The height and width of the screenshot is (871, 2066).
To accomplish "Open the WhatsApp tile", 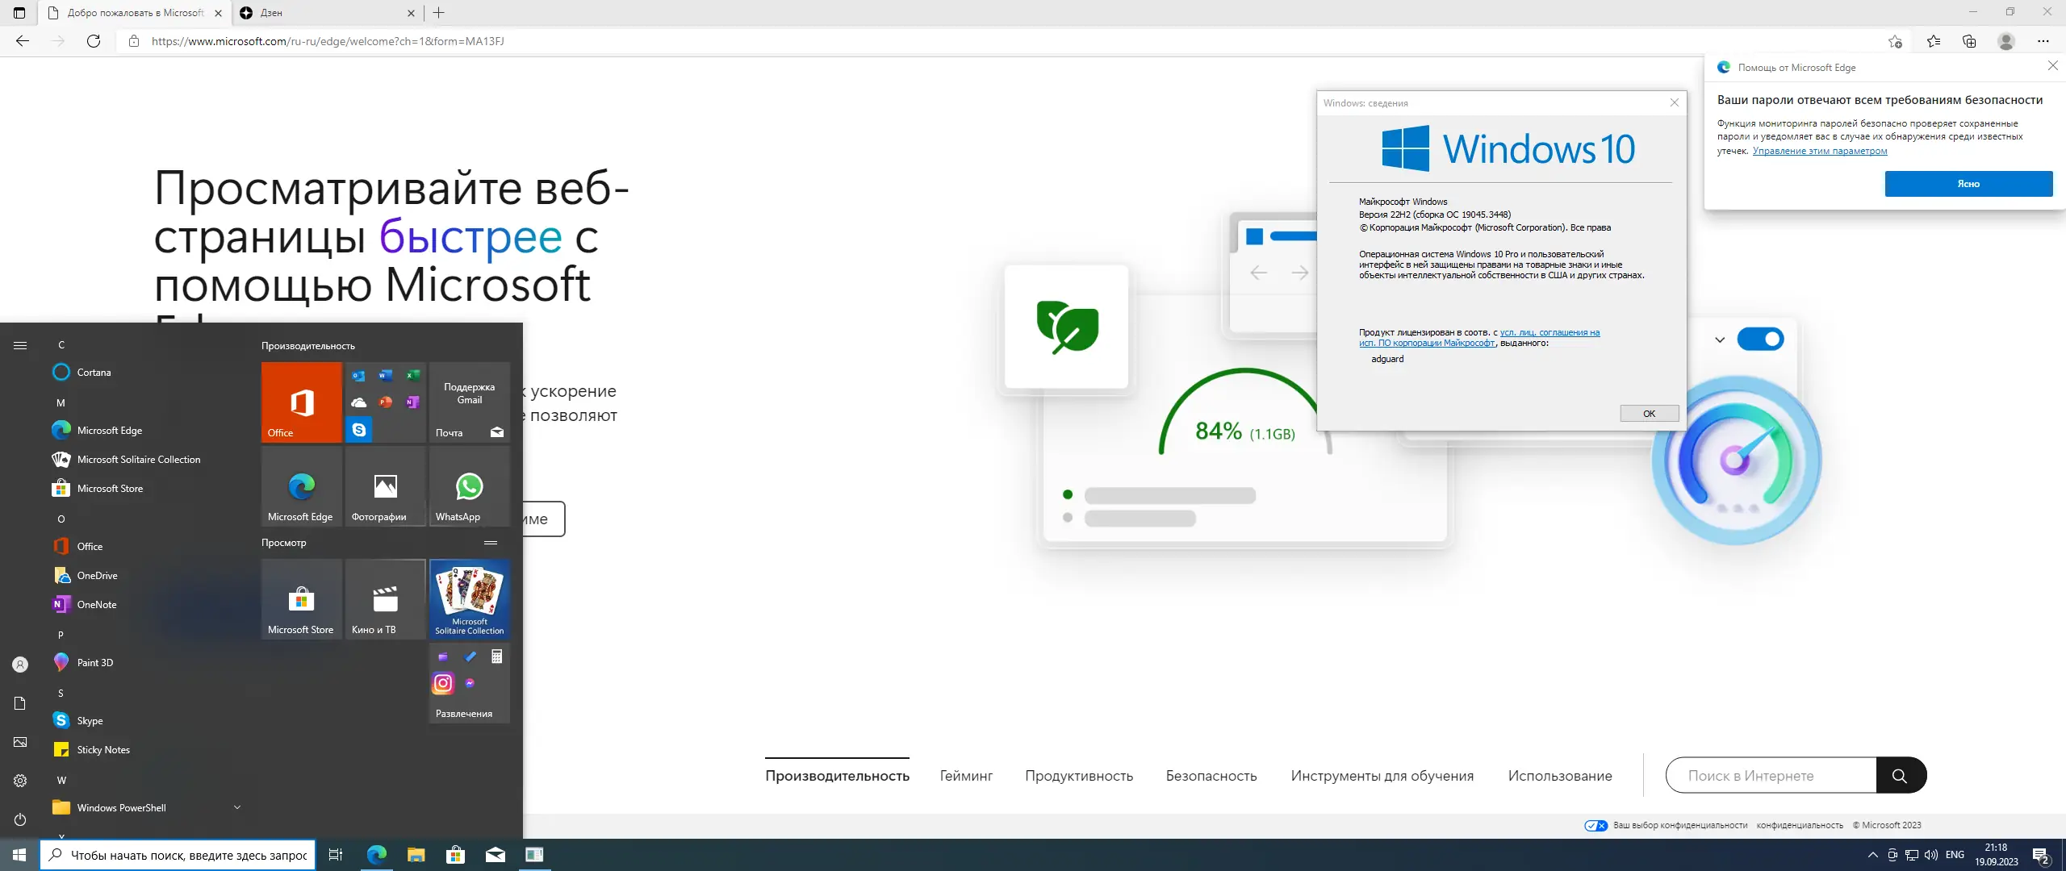I will tap(469, 486).
